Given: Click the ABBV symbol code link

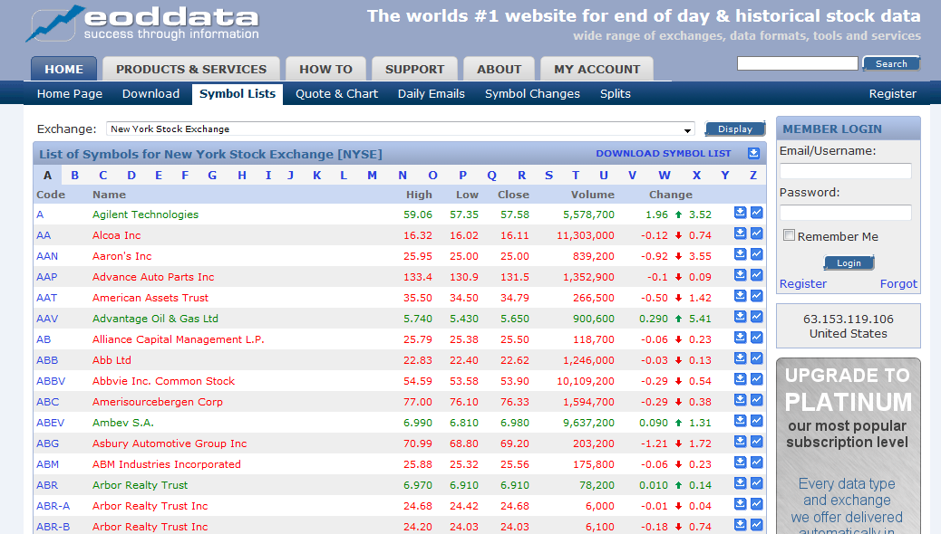Looking at the screenshot, I should tap(51, 380).
